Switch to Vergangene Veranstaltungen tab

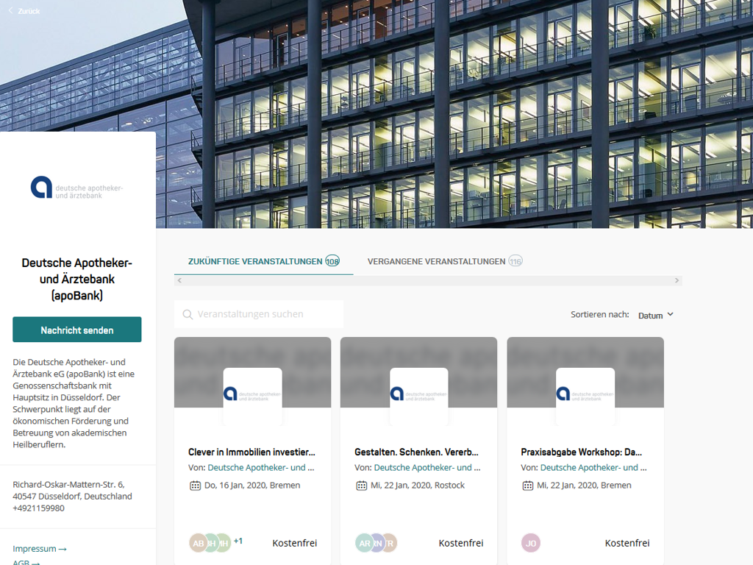(x=445, y=261)
